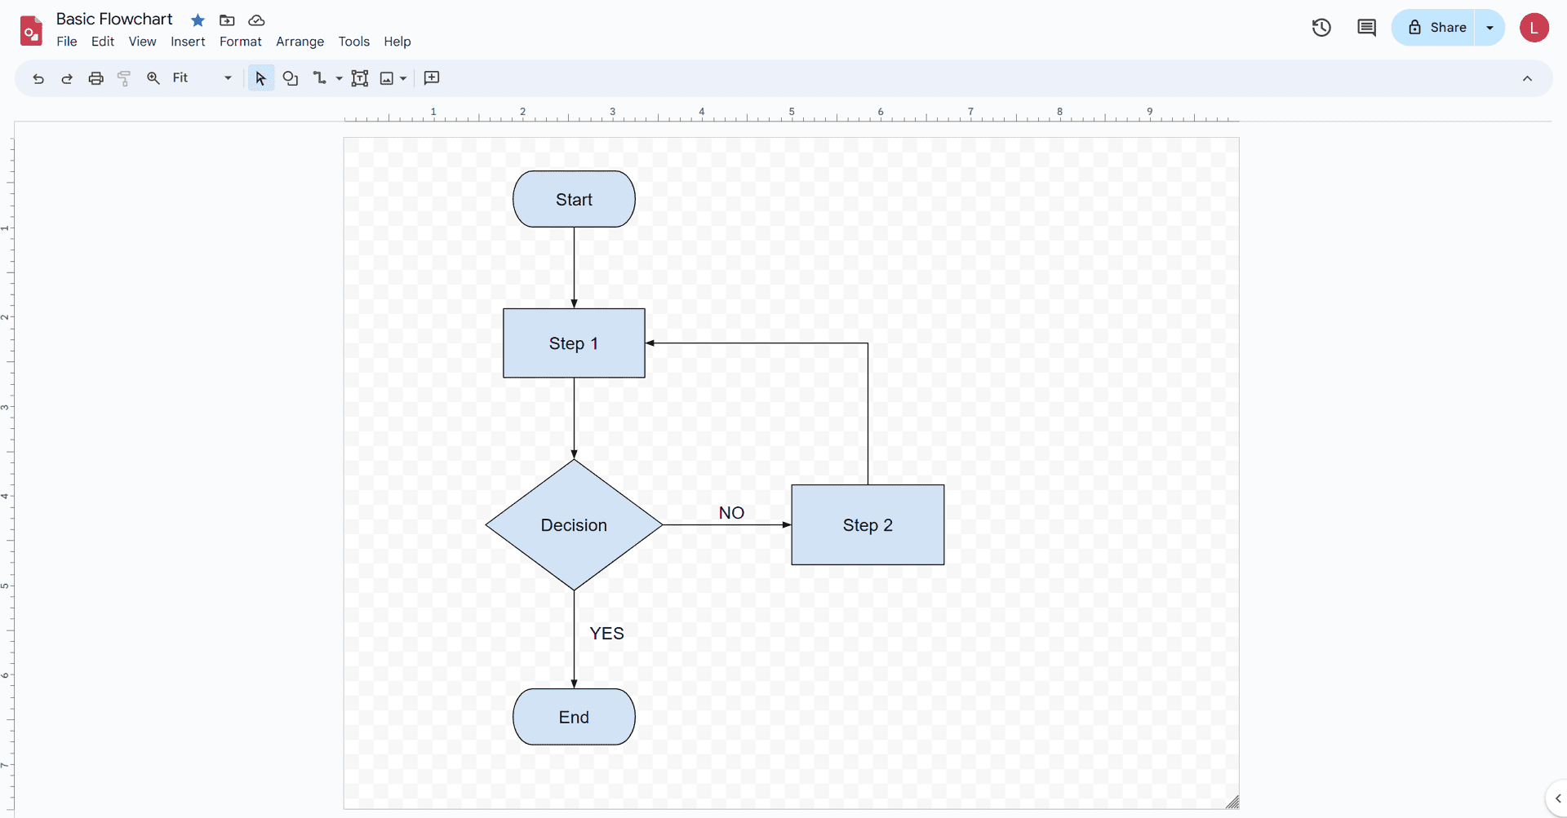Open the File menu
The height and width of the screenshot is (818, 1567).
67,42
